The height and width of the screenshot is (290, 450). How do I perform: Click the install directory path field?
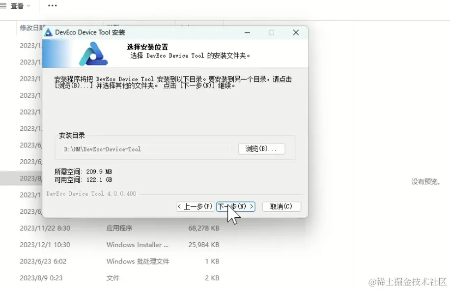pyautogui.click(x=146, y=149)
